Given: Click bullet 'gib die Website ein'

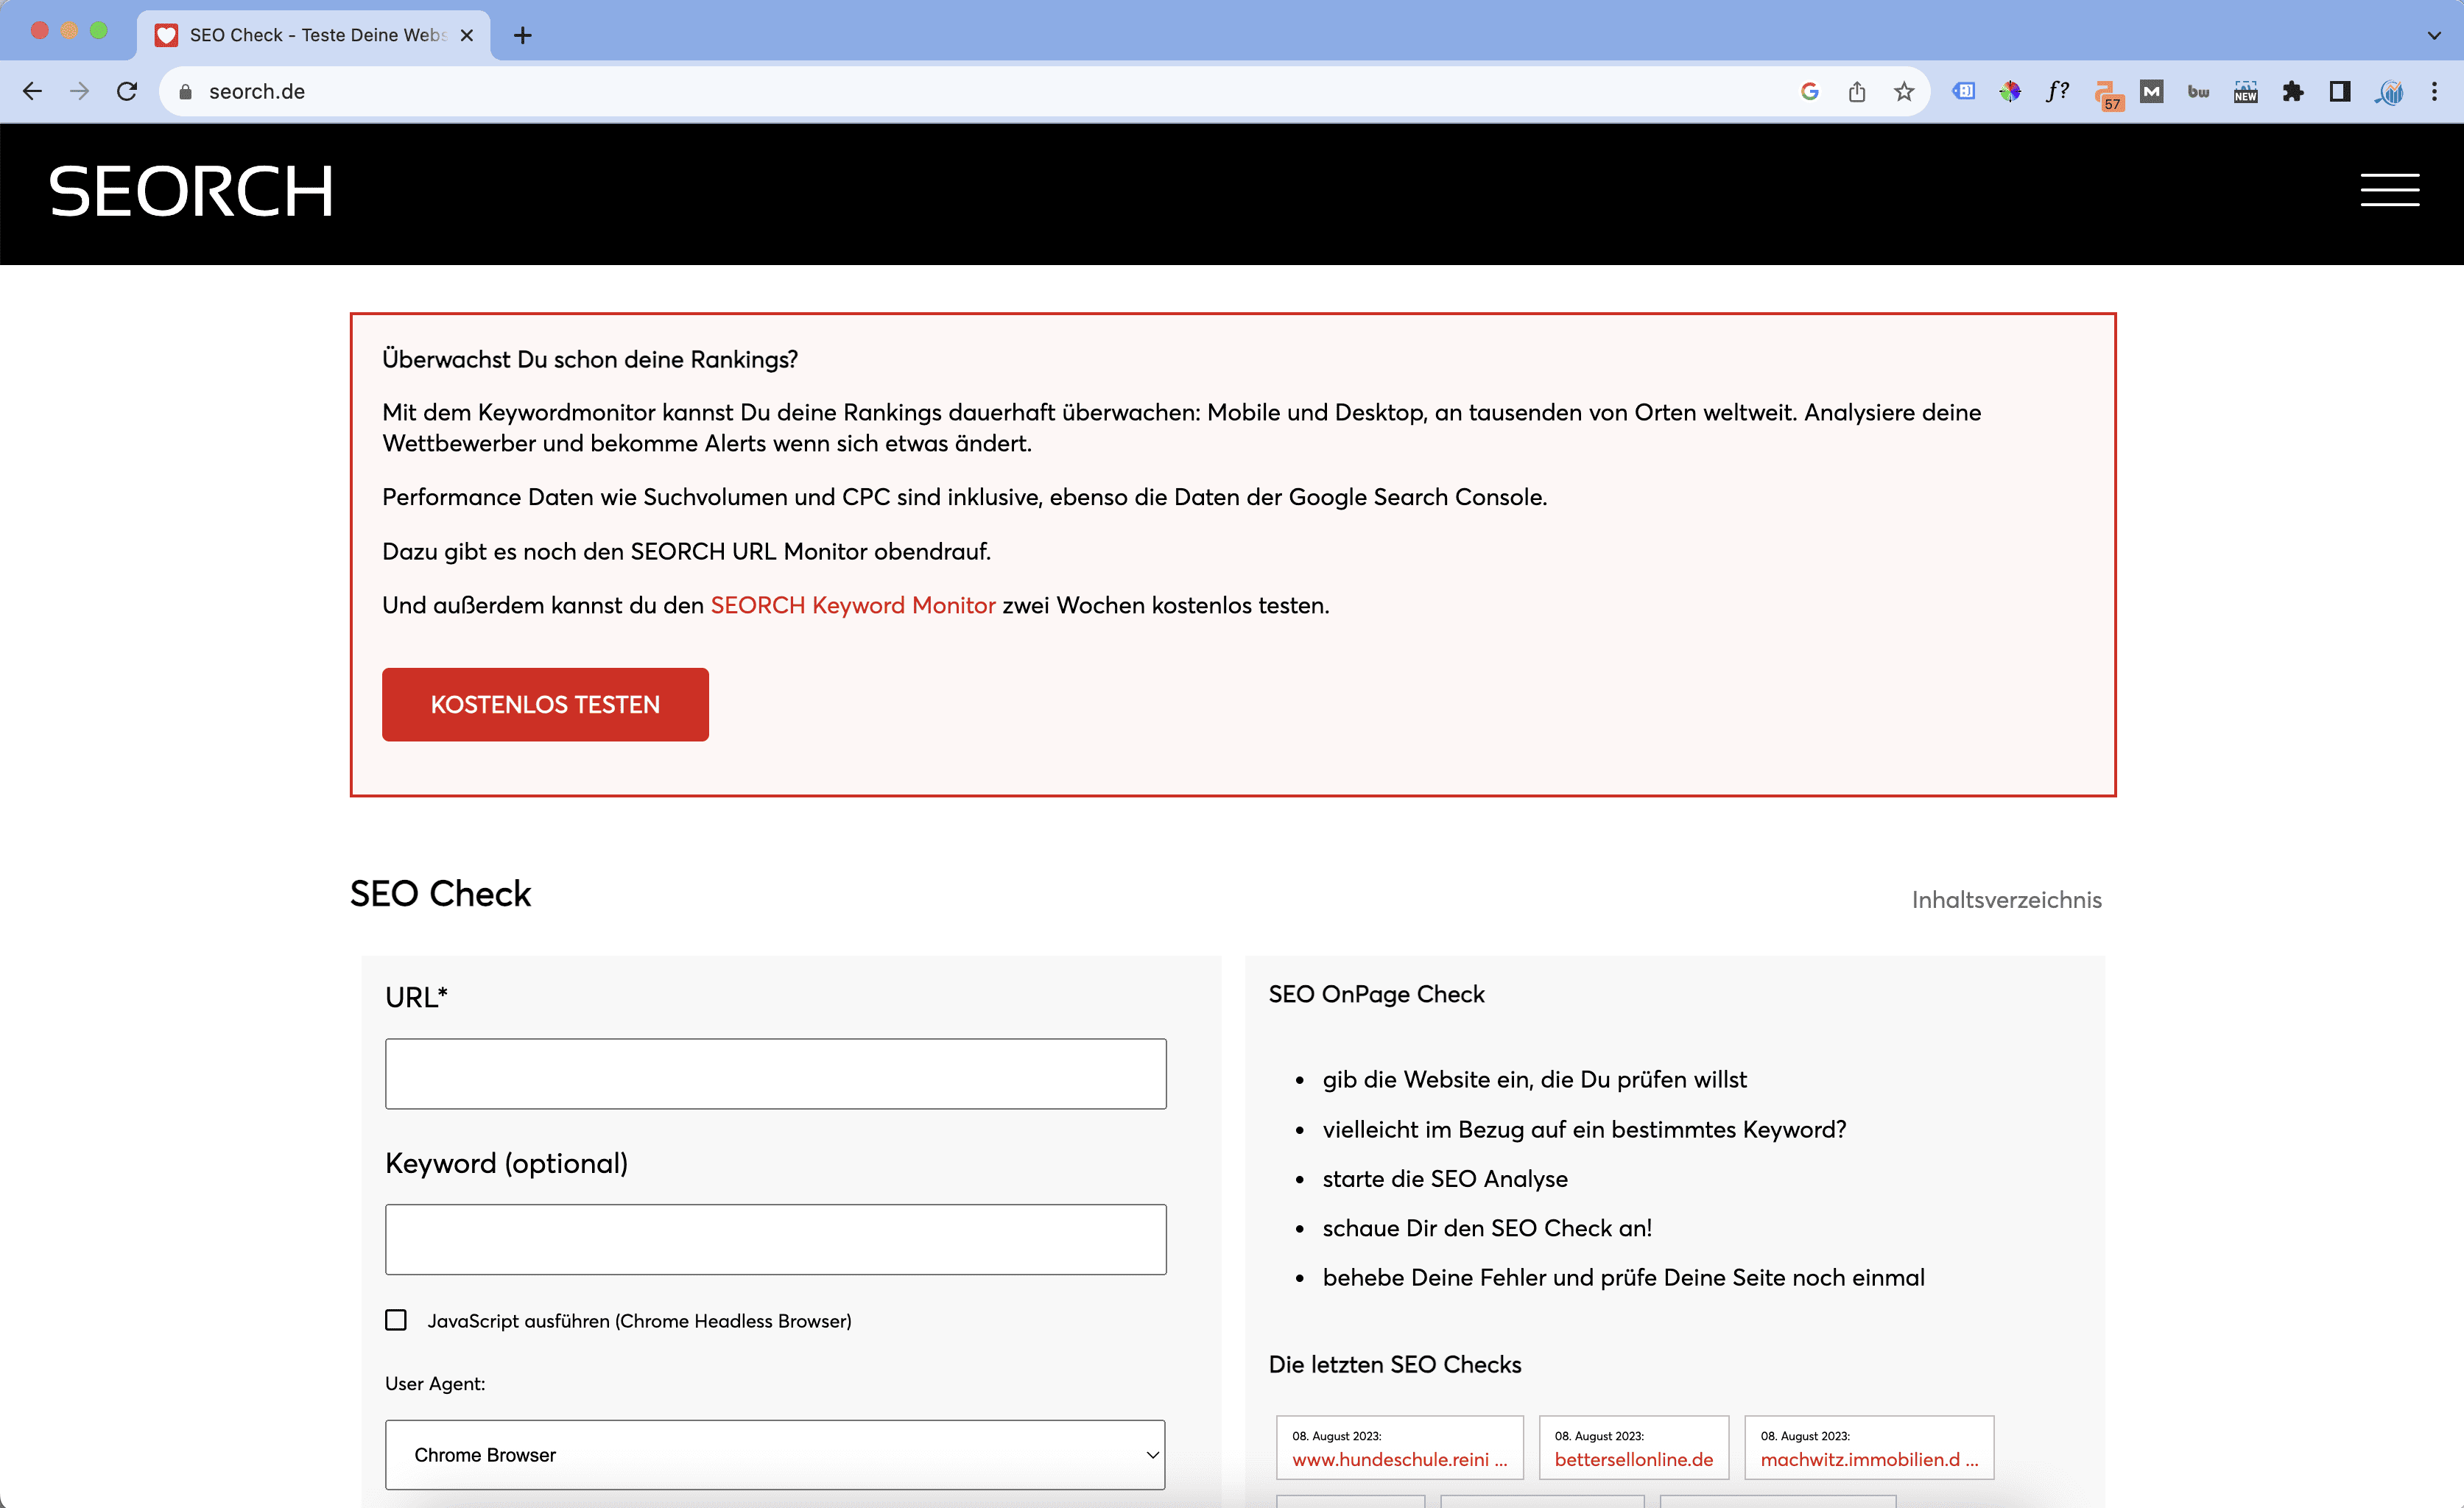Looking at the screenshot, I should pyautogui.click(x=1534, y=1079).
